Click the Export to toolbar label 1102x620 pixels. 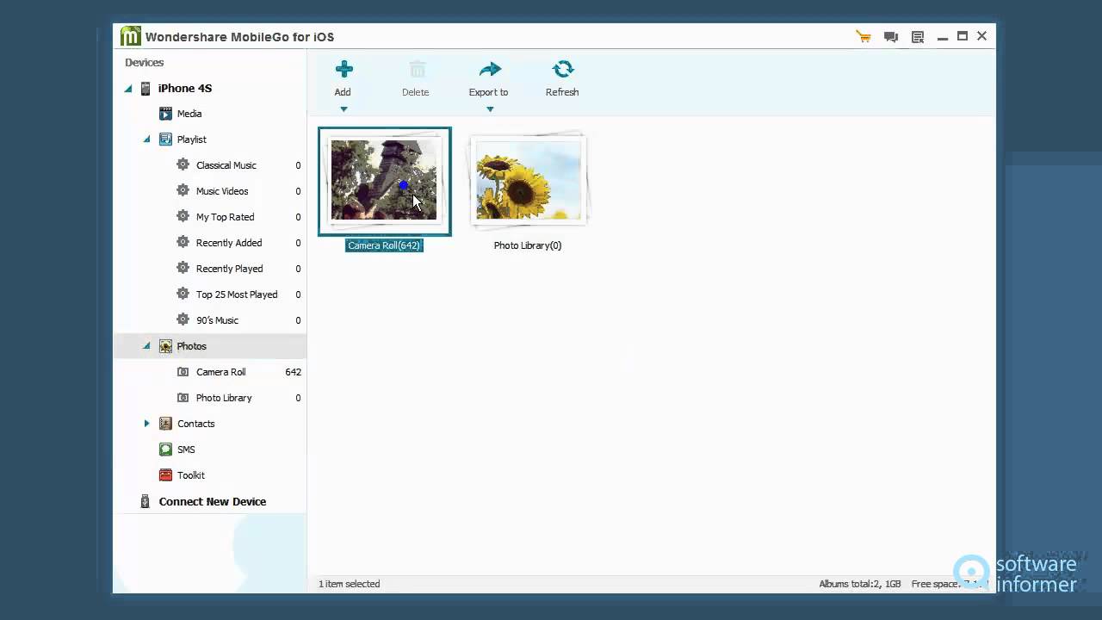click(488, 92)
